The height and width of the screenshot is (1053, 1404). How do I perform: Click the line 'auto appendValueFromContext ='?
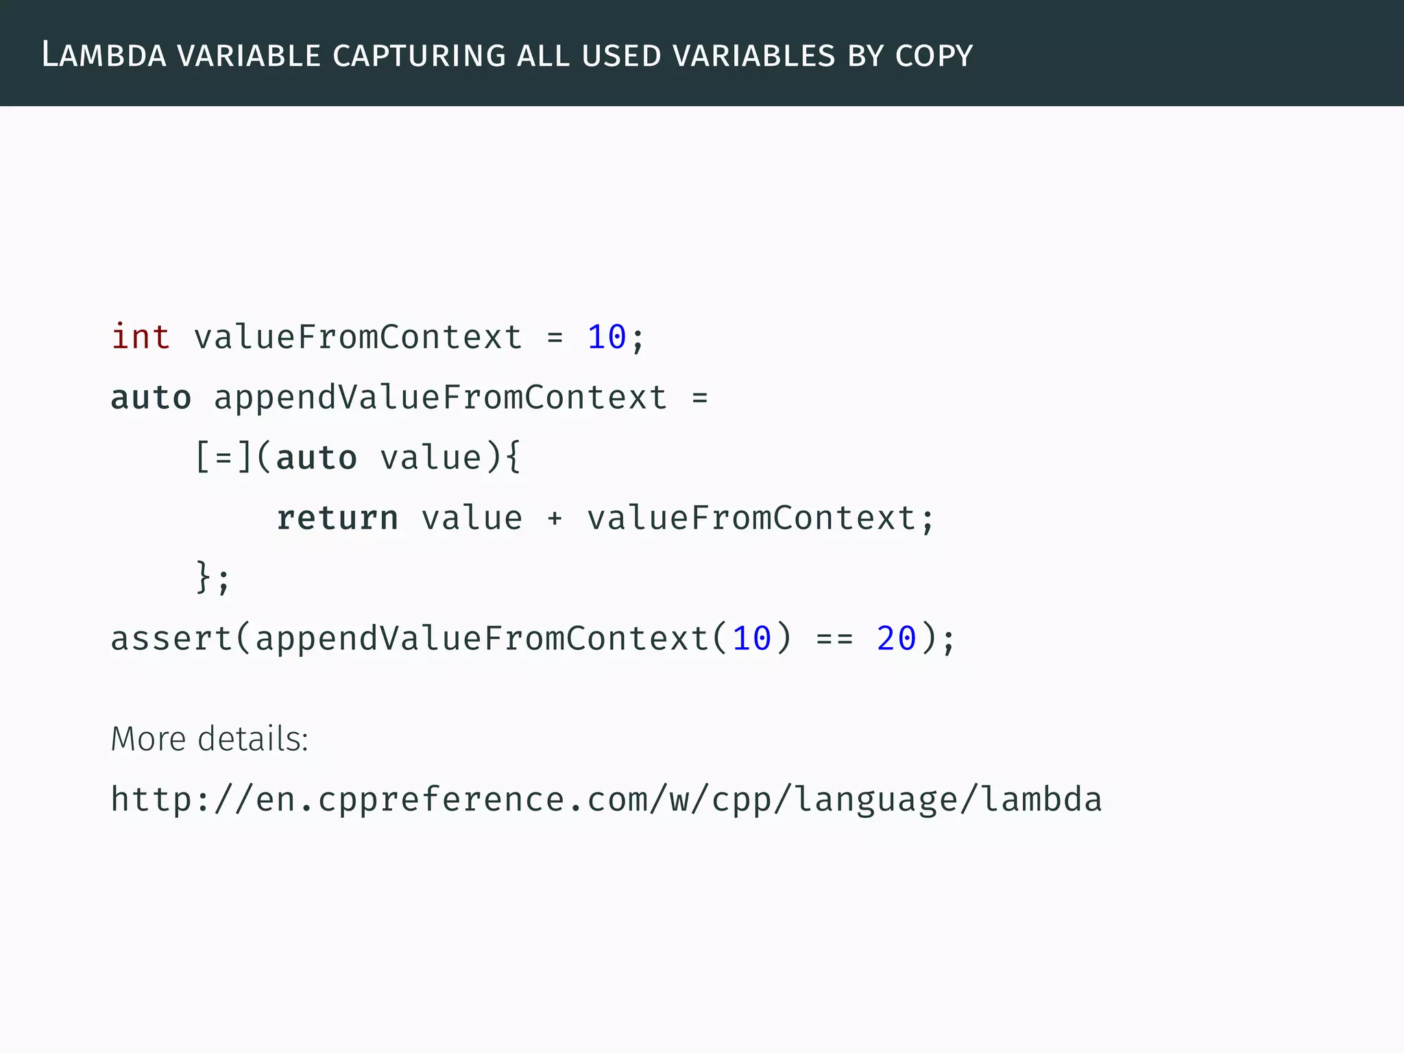coord(409,398)
